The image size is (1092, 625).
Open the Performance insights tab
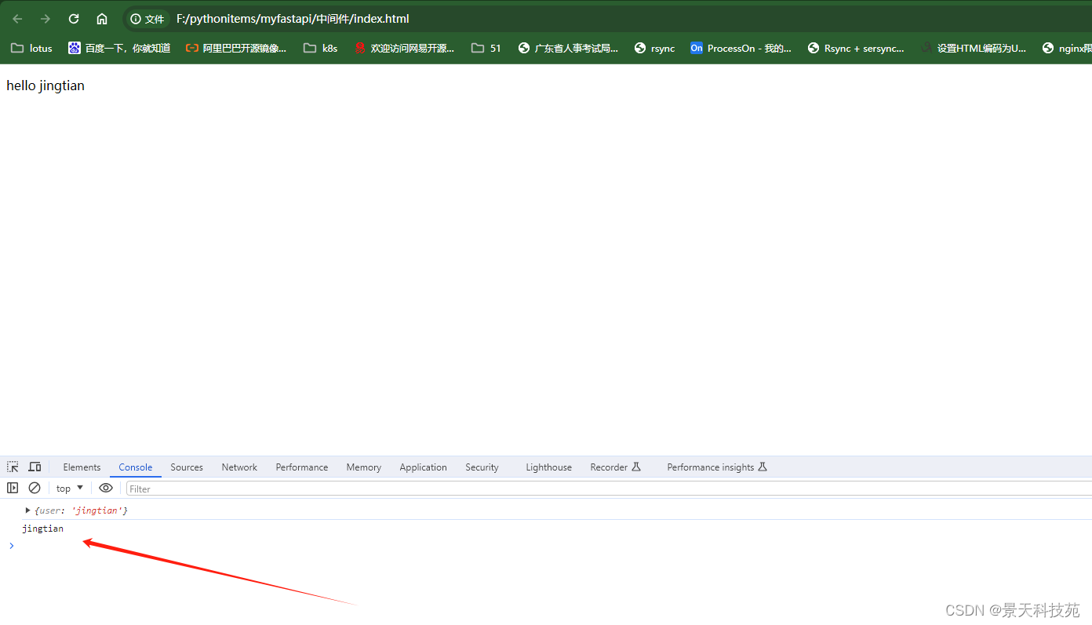coord(717,467)
